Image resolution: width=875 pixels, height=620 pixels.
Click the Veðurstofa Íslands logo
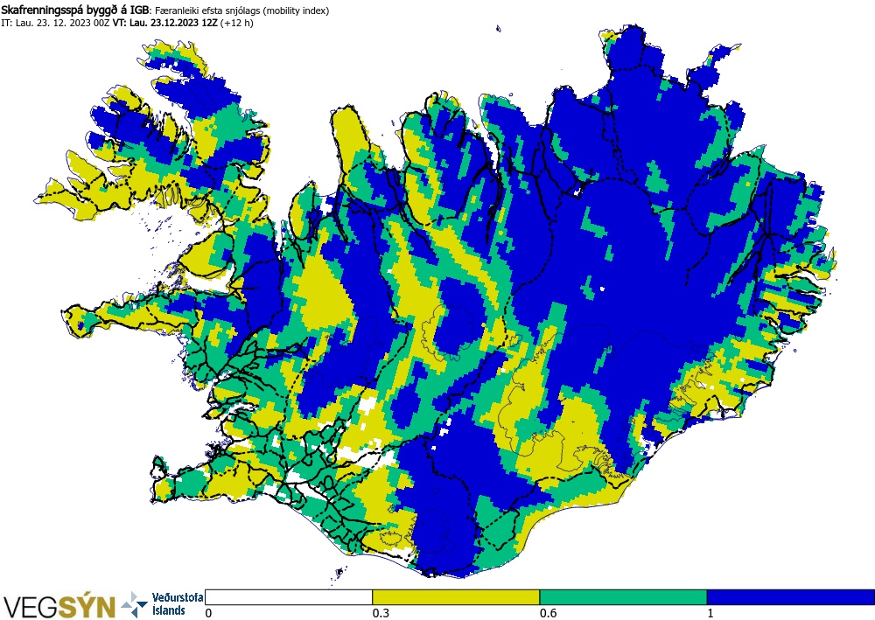(163, 604)
